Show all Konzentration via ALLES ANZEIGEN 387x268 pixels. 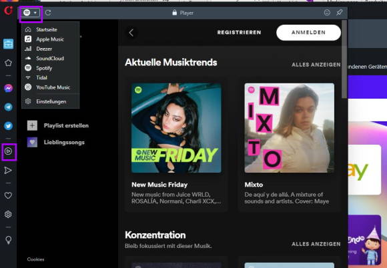(316, 244)
